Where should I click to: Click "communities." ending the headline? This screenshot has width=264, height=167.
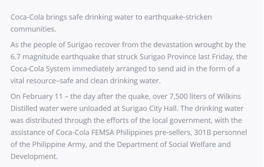click(33, 29)
